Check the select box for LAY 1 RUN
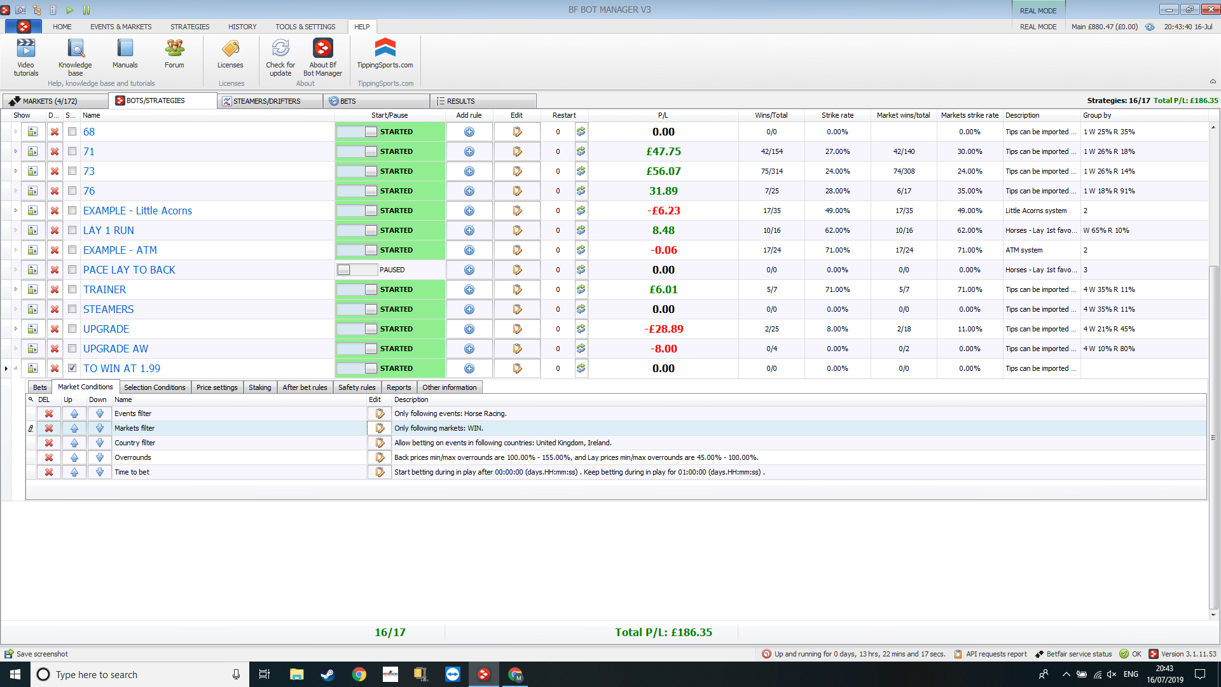This screenshot has height=687, width=1221. pos(72,230)
